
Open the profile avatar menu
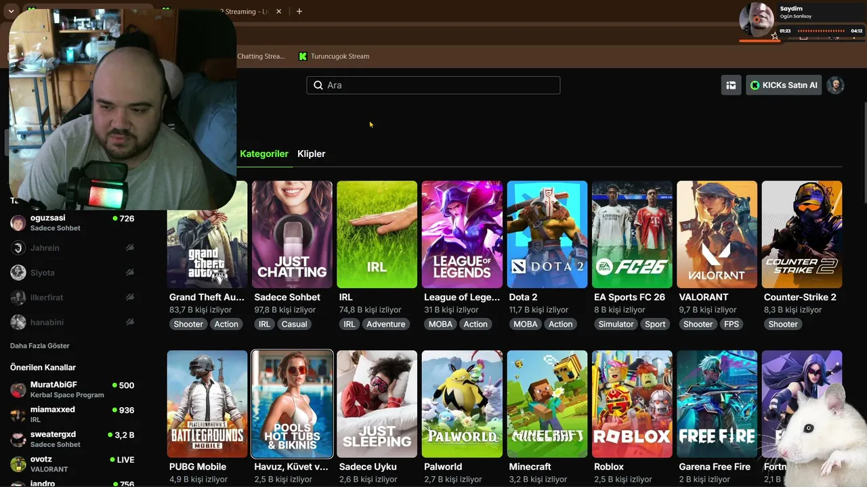(x=835, y=85)
